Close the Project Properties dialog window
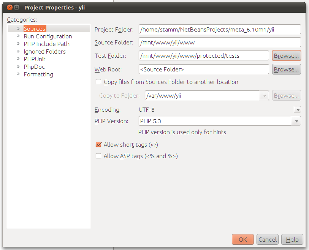 tap(8, 8)
